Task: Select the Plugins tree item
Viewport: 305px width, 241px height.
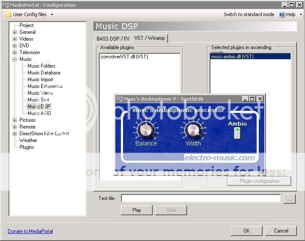Action: 27,147
